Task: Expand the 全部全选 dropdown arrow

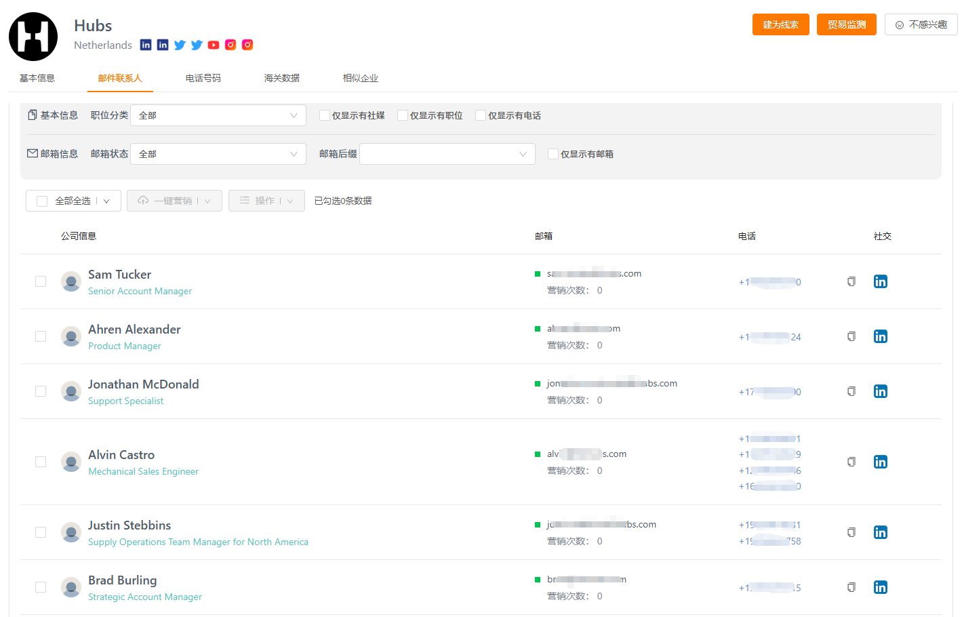Action: pos(106,201)
